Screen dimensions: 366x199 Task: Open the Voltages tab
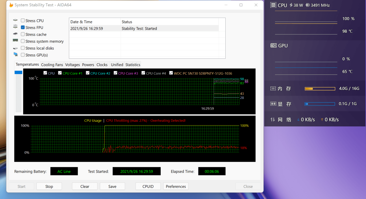click(73, 65)
